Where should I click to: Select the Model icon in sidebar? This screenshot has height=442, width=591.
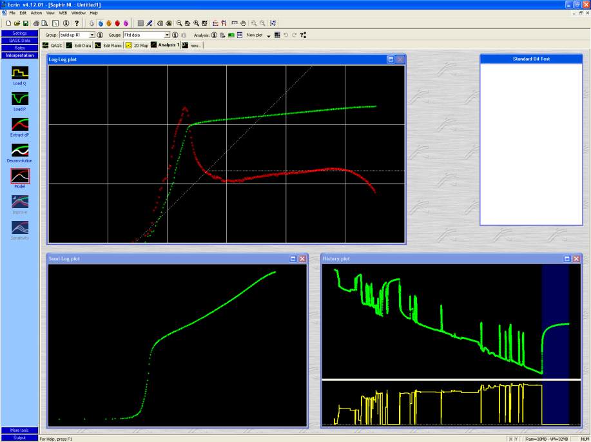tap(20, 175)
